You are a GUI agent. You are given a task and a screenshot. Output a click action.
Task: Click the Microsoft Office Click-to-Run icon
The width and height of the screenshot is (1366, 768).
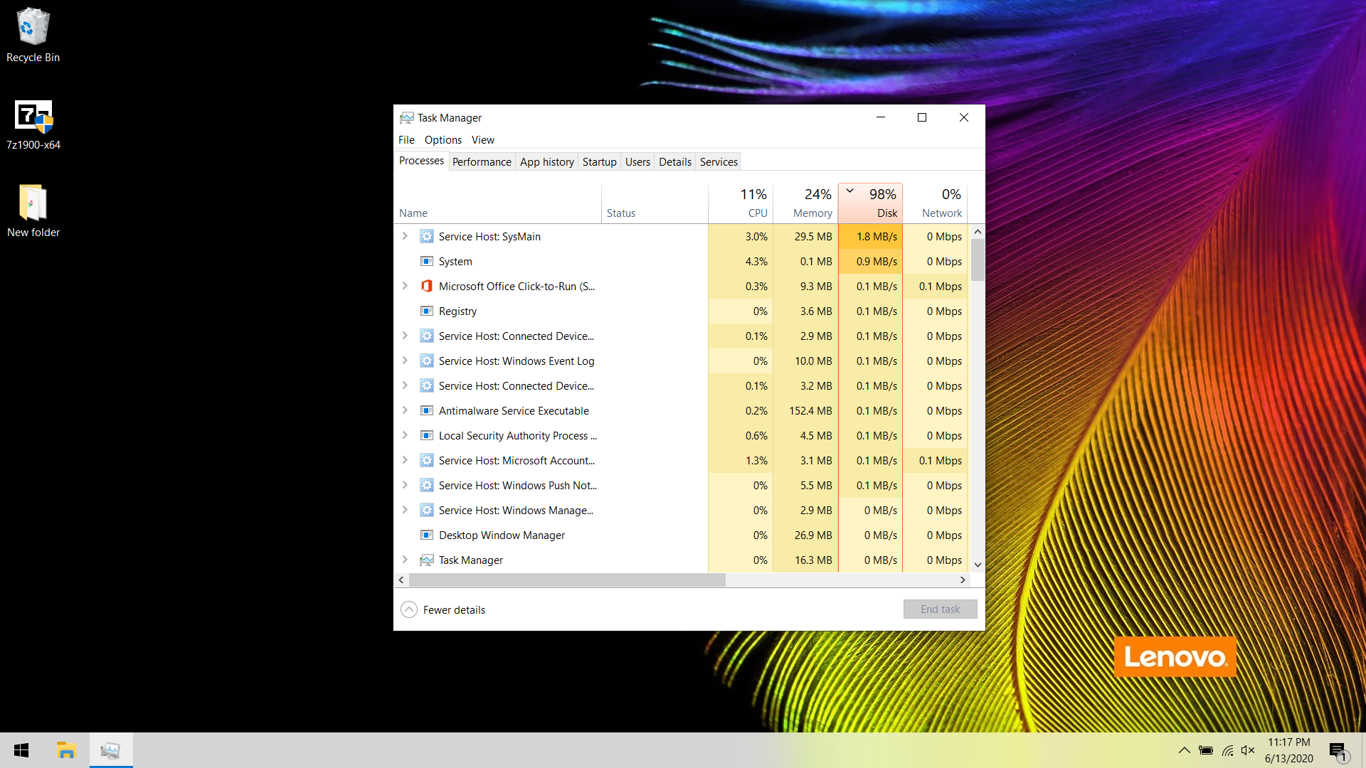click(x=426, y=287)
